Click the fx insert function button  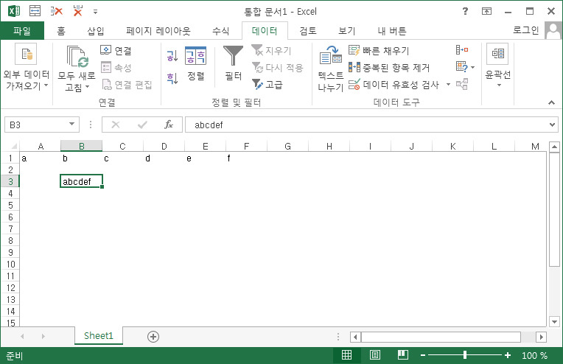coord(169,125)
